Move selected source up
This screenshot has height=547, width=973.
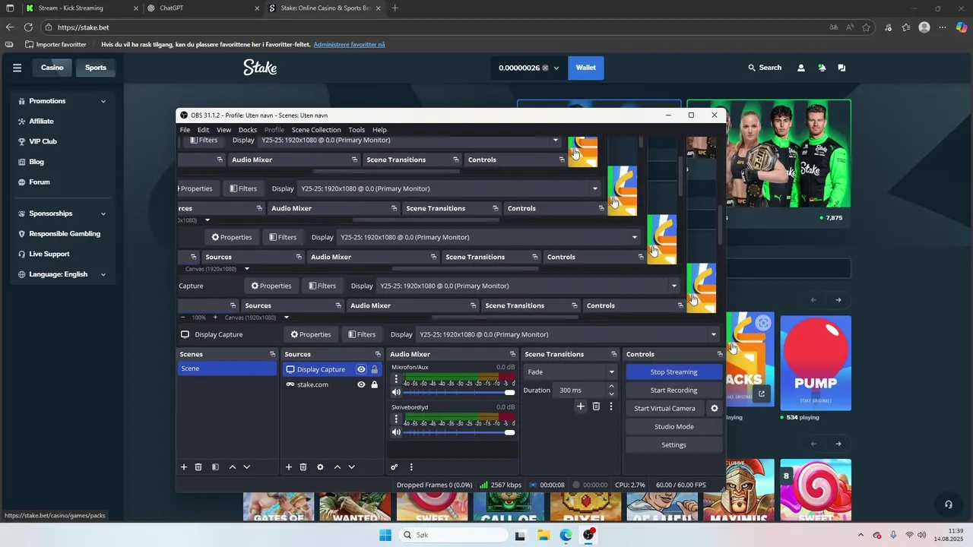click(338, 467)
